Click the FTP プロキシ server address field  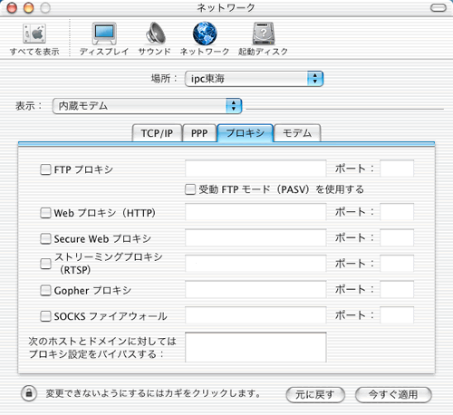255,169
